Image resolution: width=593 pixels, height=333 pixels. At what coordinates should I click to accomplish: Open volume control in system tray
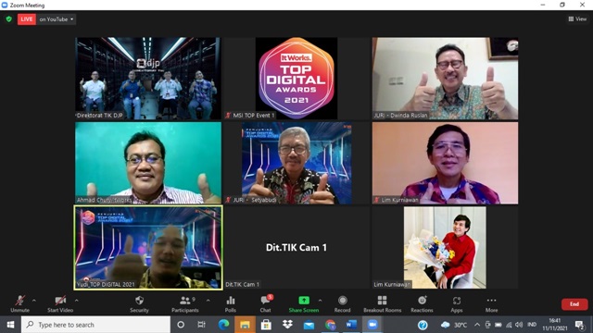(x=519, y=325)
